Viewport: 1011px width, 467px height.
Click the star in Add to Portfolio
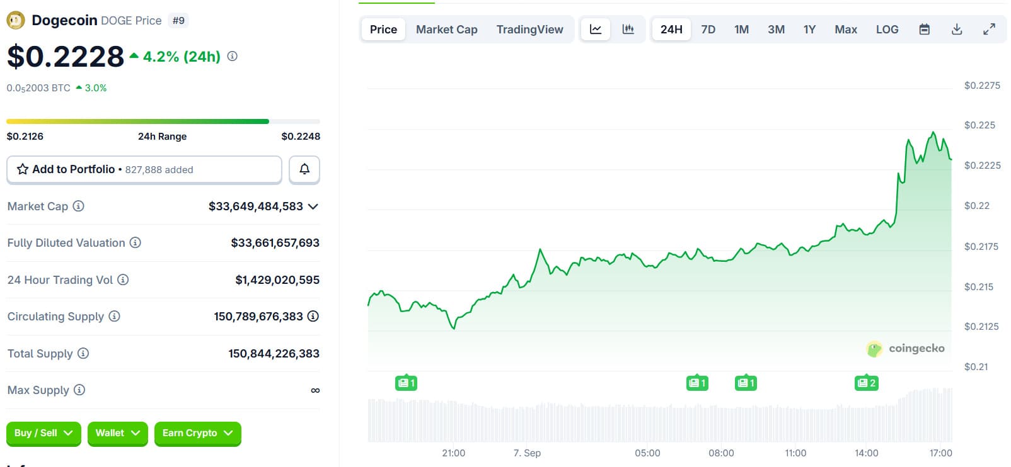(x=23, y=169)
